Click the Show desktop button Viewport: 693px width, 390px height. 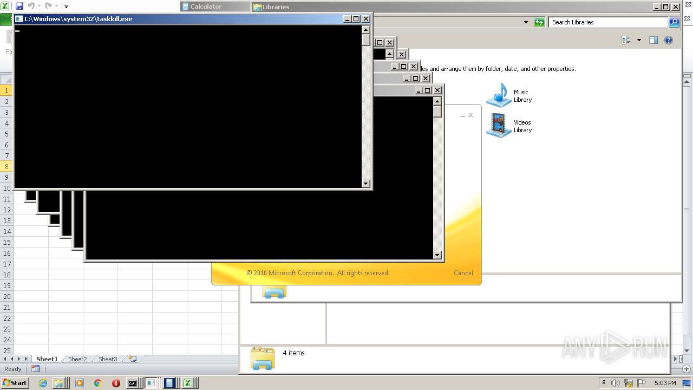[x=687, y=383]
